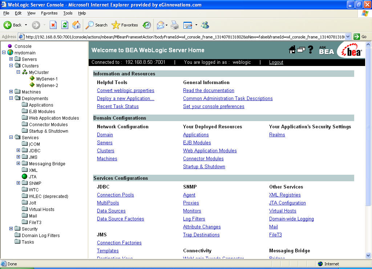Open the Connection Pools link under JDBC
The width and height of the screenshot is (372, 269).
point(115,195)
